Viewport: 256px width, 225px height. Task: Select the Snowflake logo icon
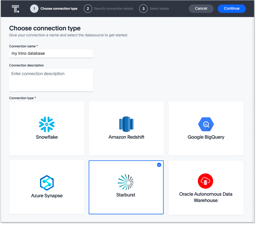(47, 124)
